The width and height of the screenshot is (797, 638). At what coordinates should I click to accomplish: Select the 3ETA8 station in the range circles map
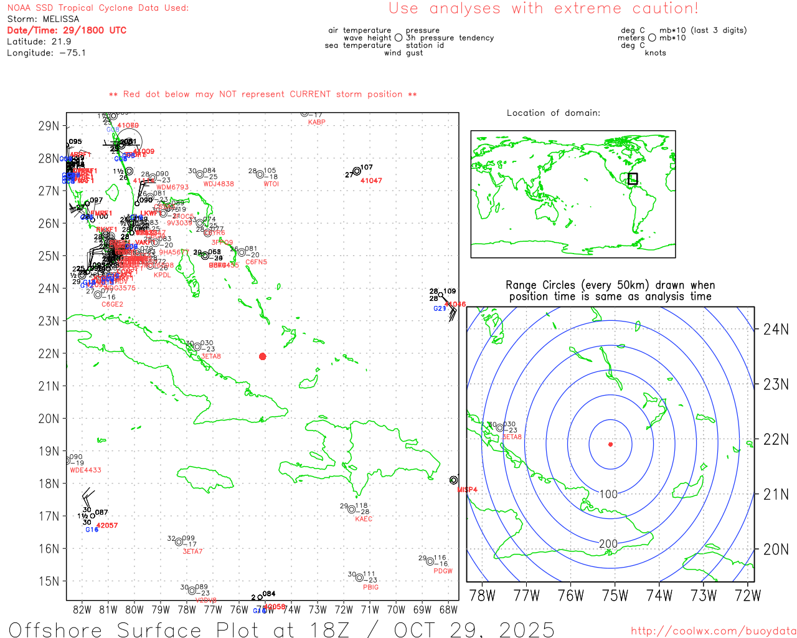(499, 428)
